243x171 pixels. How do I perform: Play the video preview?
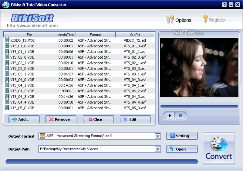pyautogui.click(x=169, y=115)
